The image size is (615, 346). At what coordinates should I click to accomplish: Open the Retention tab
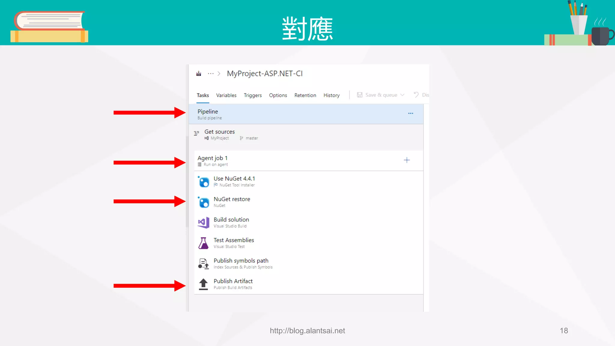point(305,95)
